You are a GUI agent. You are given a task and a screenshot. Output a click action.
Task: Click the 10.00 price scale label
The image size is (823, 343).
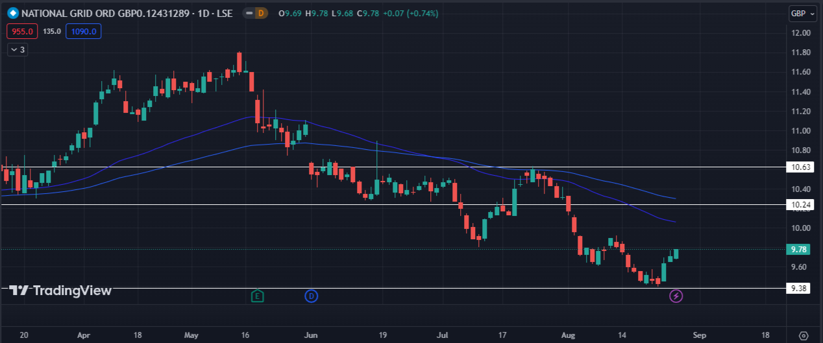coord(800,228)
